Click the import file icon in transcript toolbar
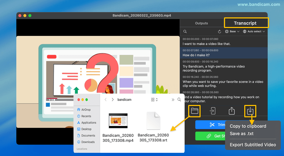 (213, 111)
